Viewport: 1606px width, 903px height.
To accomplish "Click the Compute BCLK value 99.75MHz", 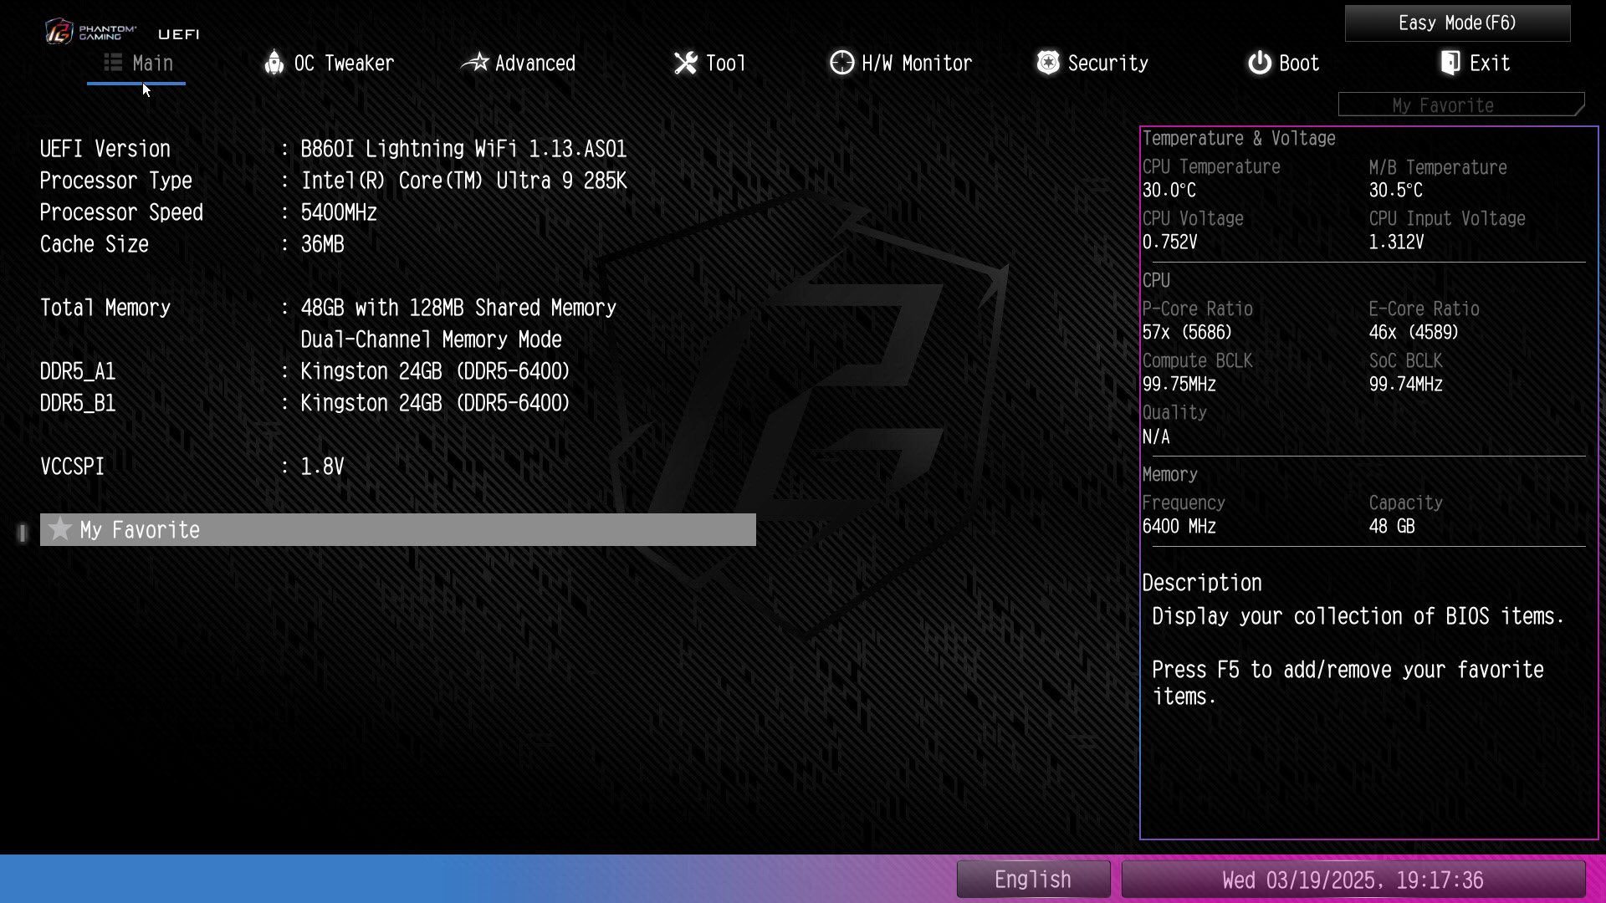I will (x=1179, y=385).
